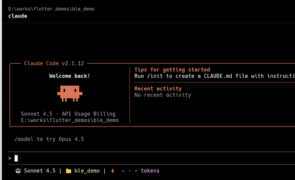Click the '>' prompt symbol
The width and height of the screenshot is (295, 180).
pos(10,158)
